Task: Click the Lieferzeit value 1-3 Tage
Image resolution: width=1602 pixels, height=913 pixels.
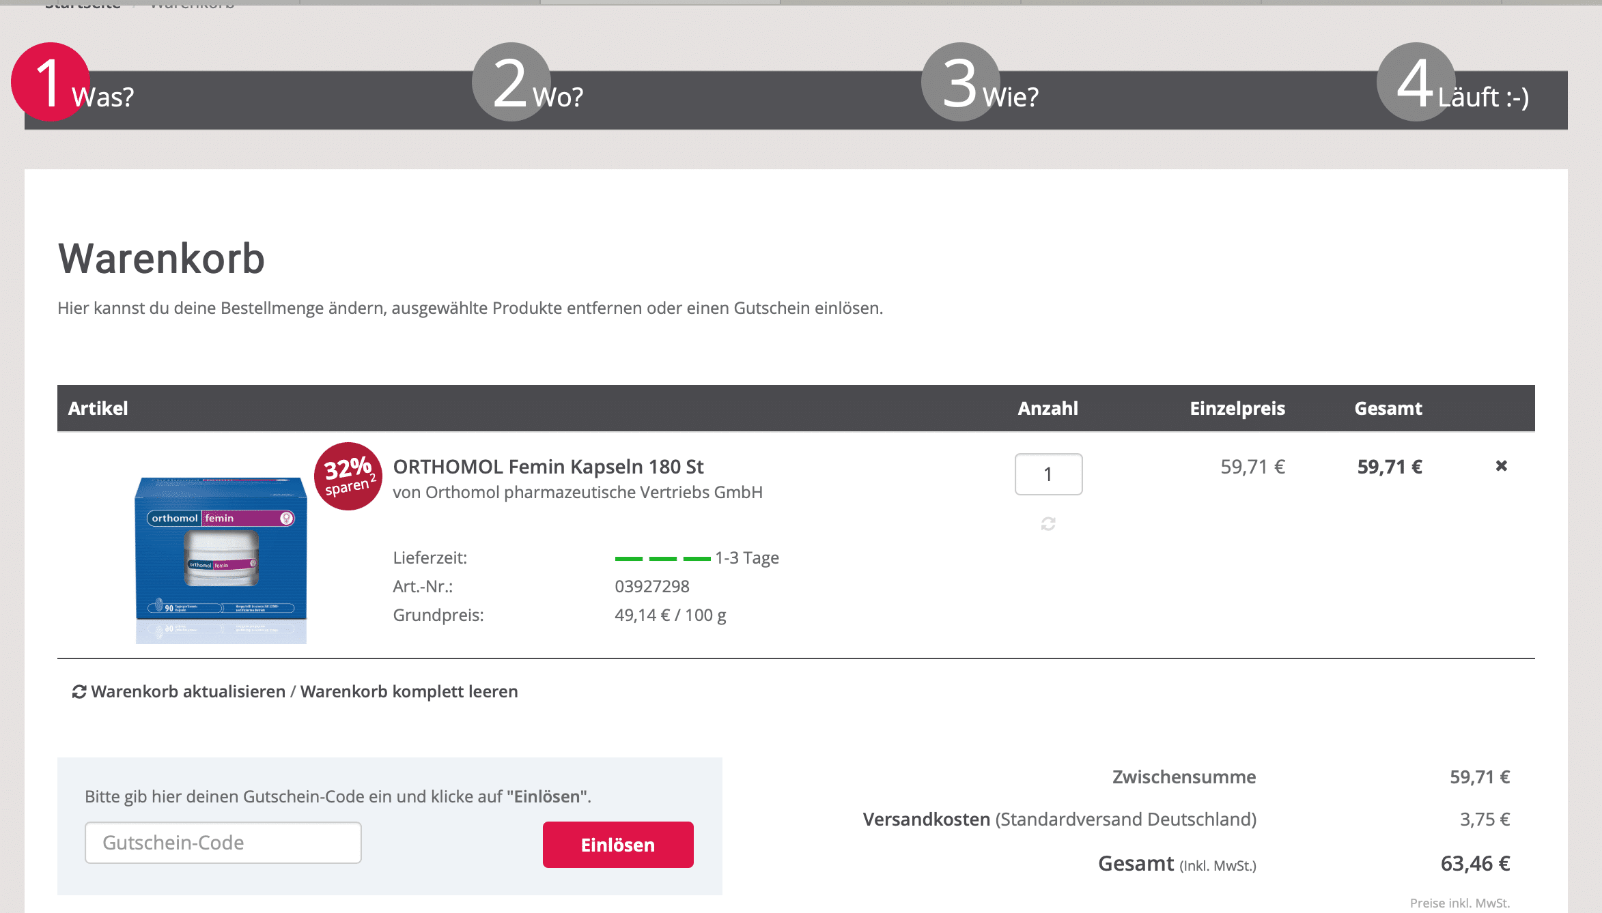Action: point(747,558)
